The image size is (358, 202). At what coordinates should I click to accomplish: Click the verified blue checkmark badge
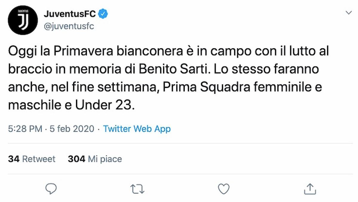(103, 13)
